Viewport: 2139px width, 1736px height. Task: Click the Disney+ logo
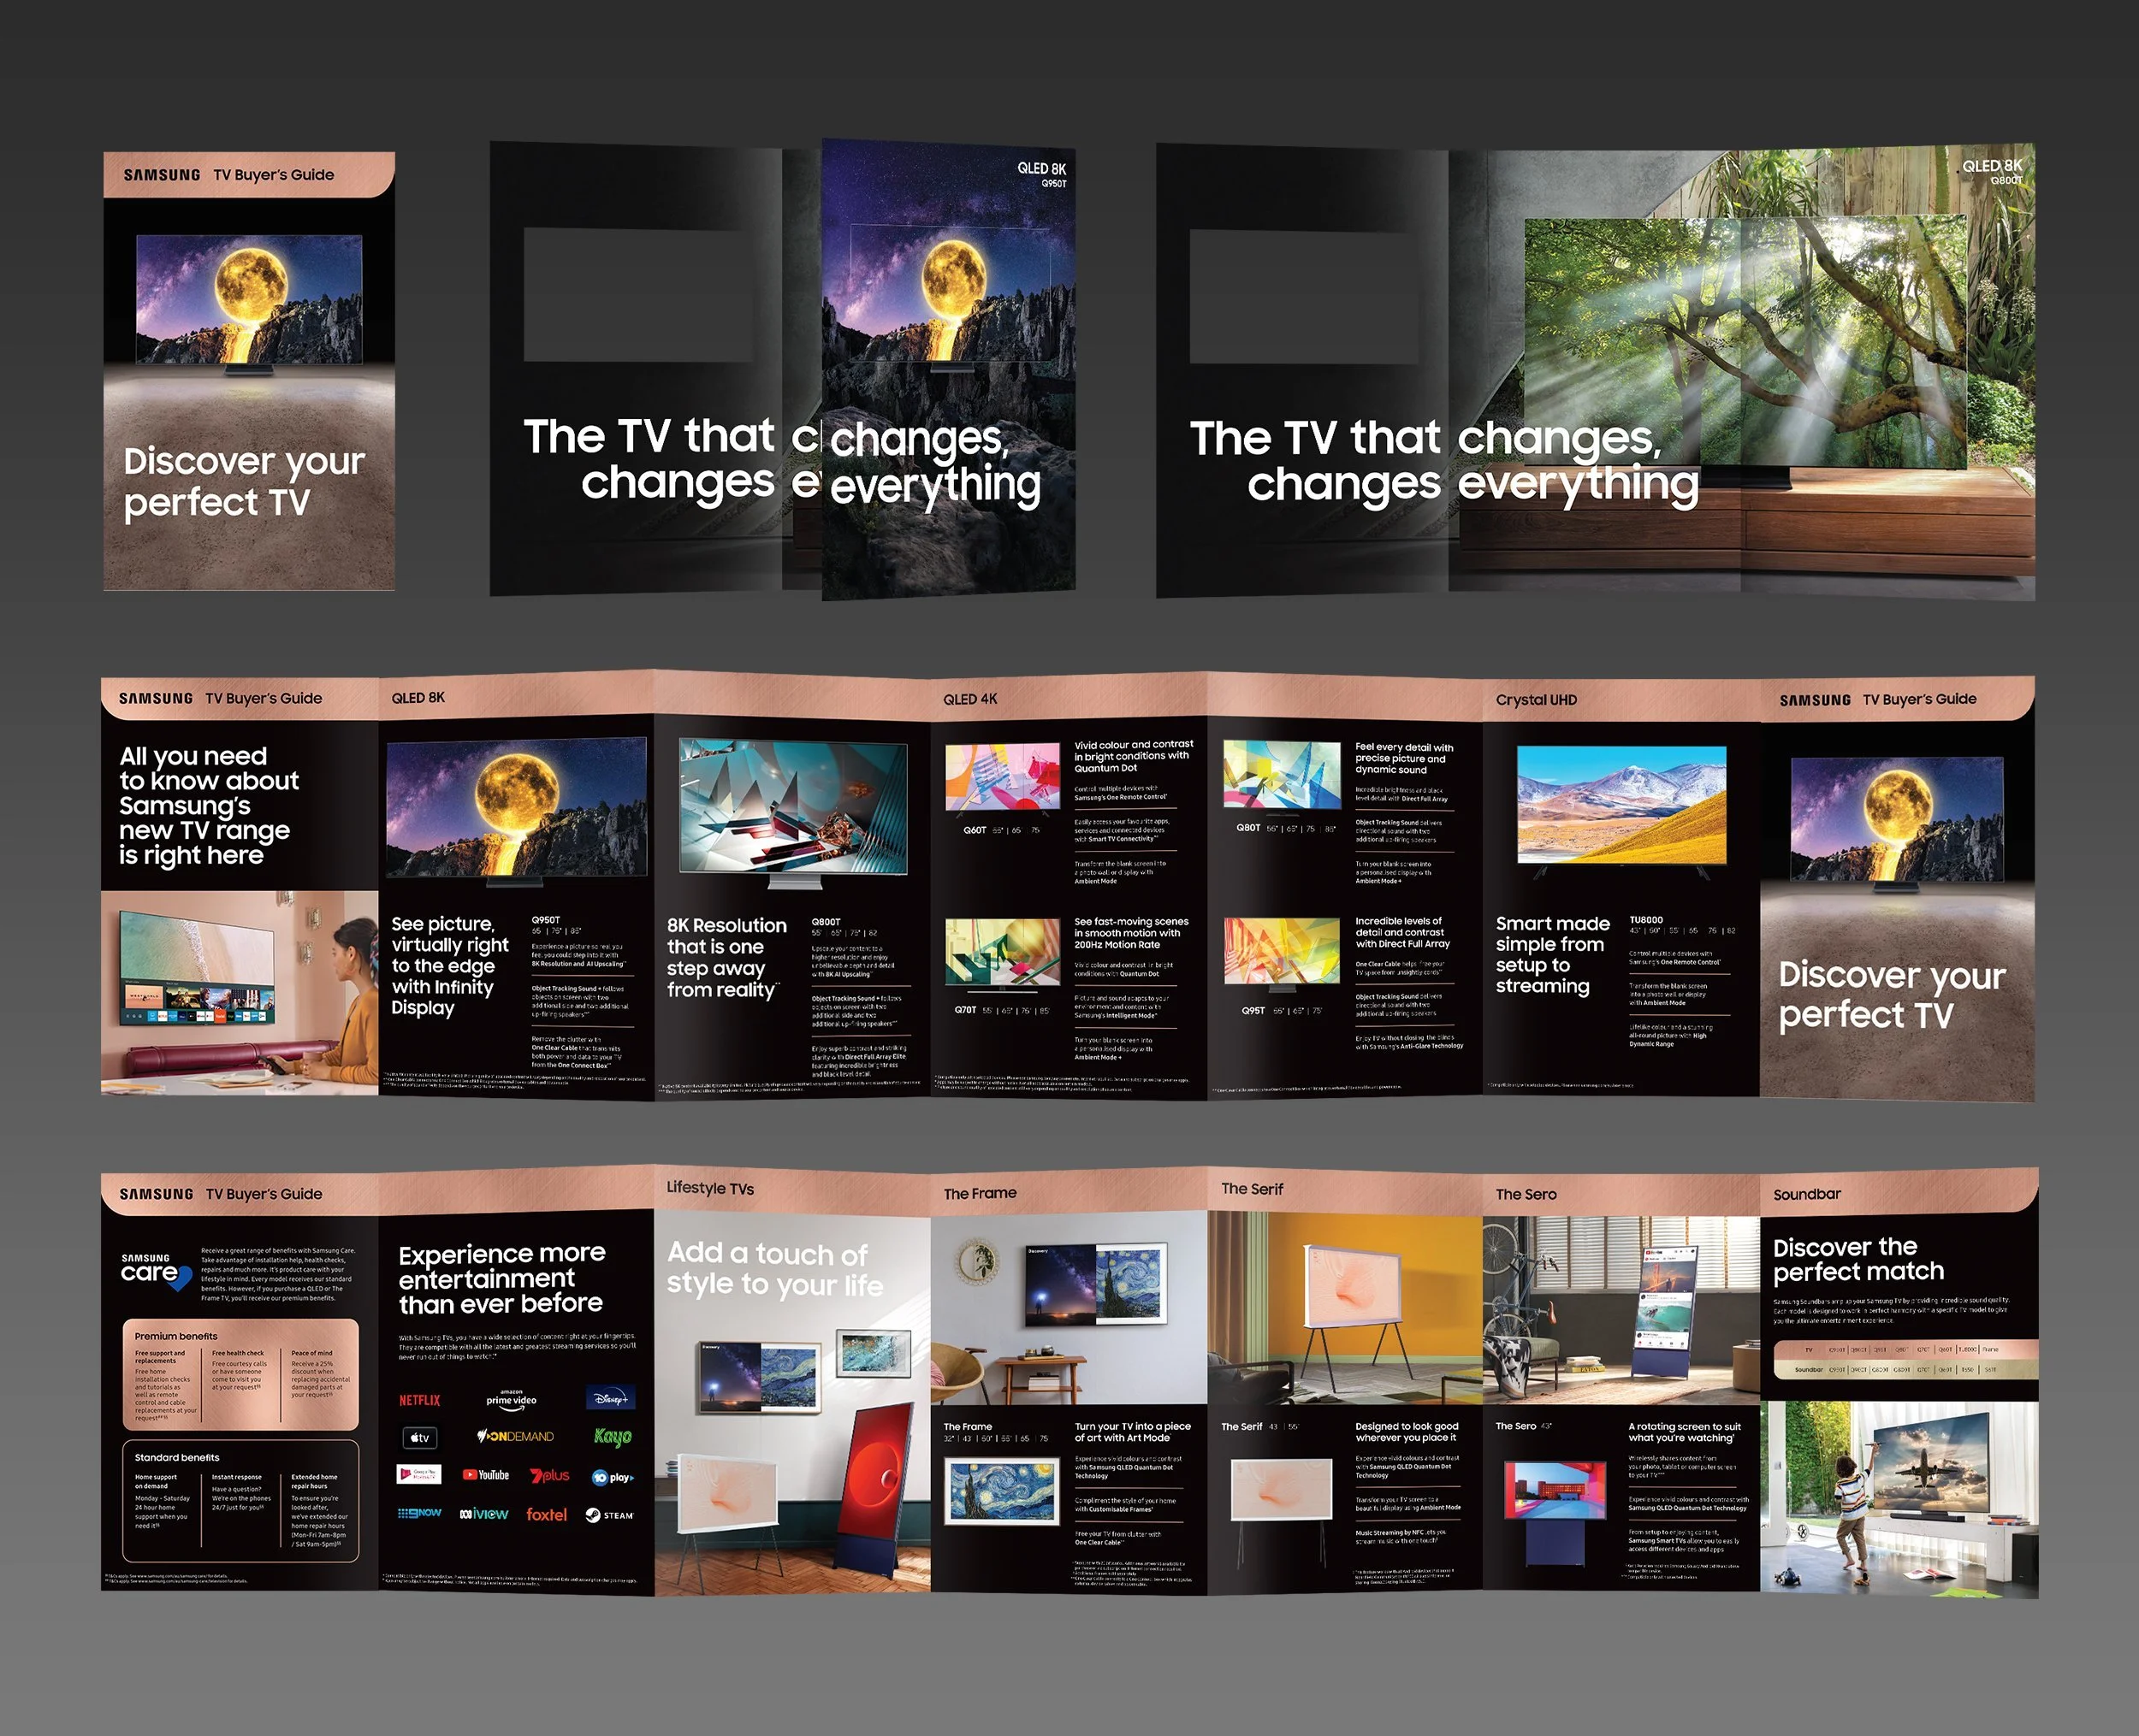pyautogui.click(x=611, y=1398)
